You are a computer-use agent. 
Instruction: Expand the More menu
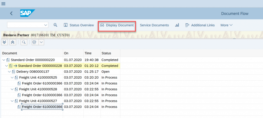227,25
